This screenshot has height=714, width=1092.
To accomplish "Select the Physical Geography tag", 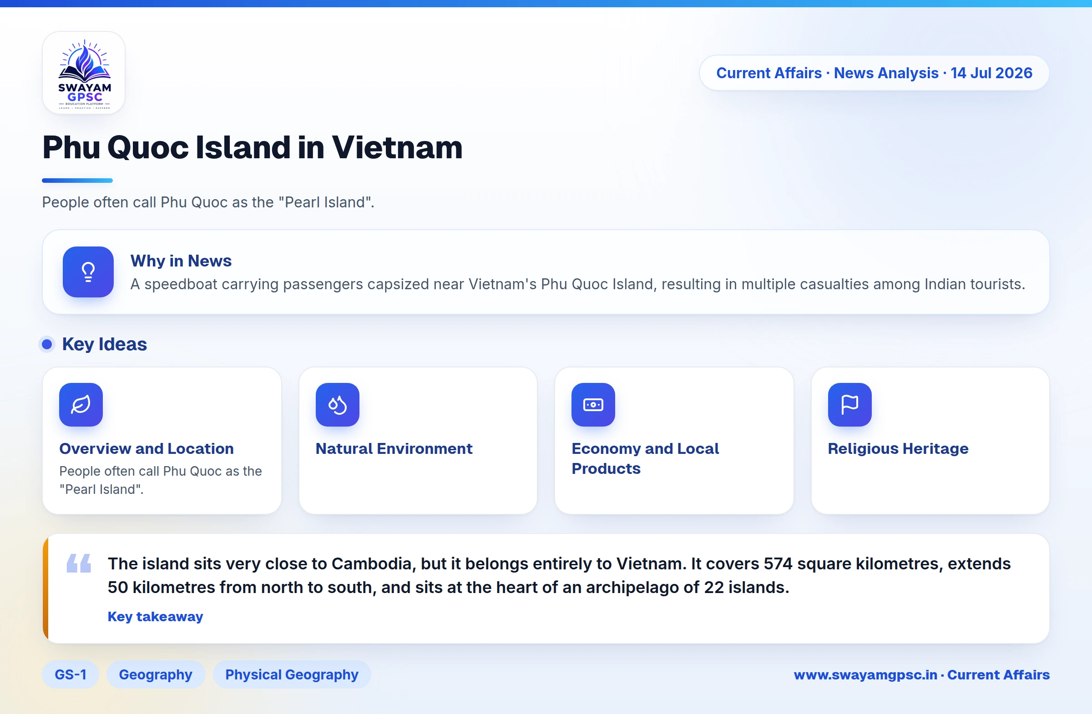I will 292,674.
